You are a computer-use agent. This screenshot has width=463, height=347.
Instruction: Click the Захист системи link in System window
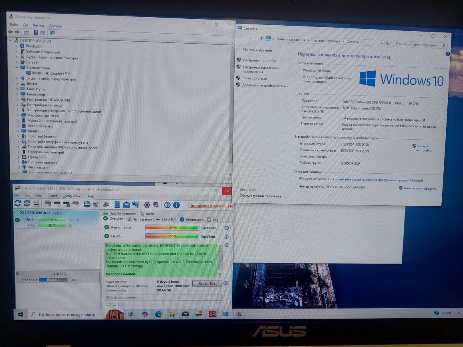point(255,78)
